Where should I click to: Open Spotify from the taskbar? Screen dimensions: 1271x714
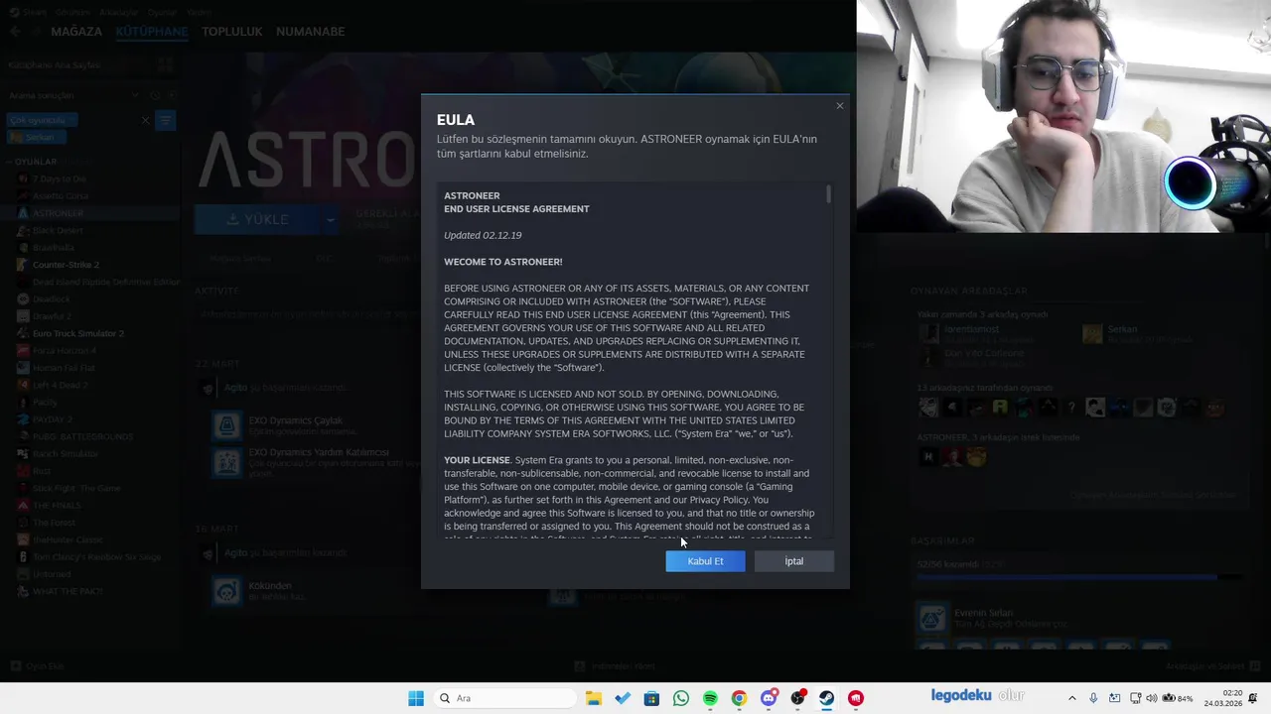click(x=710, y=698)
